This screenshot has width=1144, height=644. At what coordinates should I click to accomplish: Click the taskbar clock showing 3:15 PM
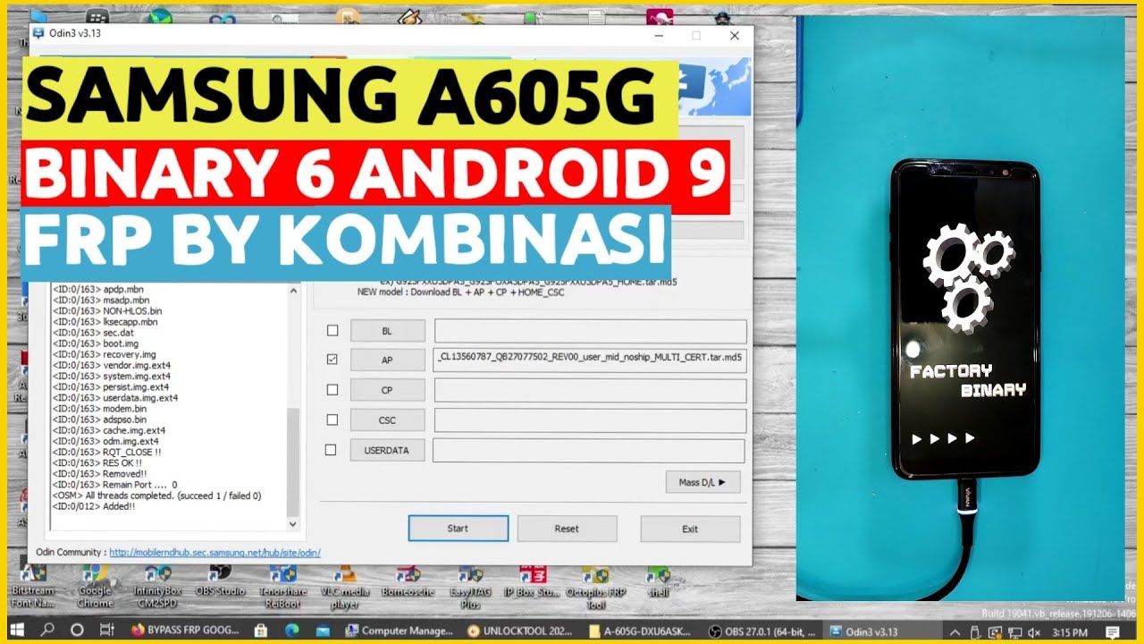1068,631
